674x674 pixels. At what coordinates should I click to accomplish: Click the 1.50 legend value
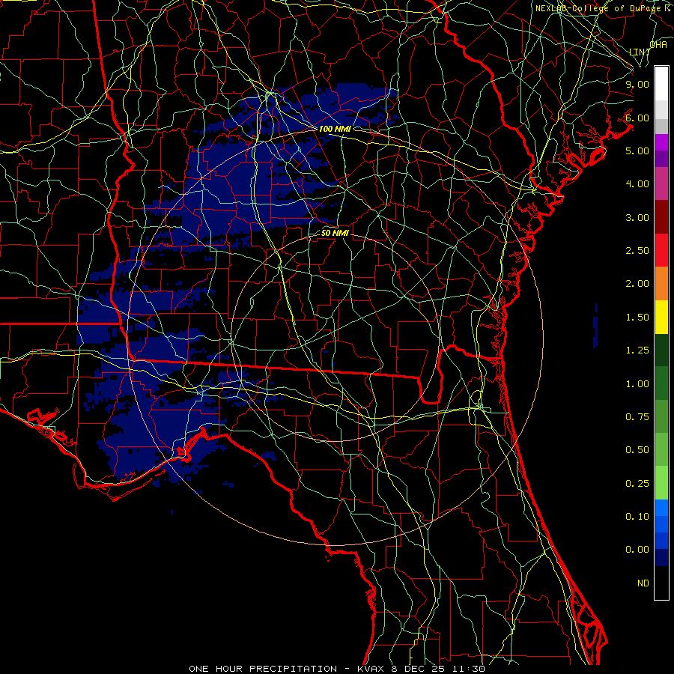pyautogui.click(x=637, y=318)
